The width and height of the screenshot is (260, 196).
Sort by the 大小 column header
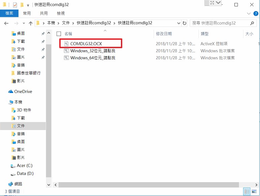pos(249,34)
